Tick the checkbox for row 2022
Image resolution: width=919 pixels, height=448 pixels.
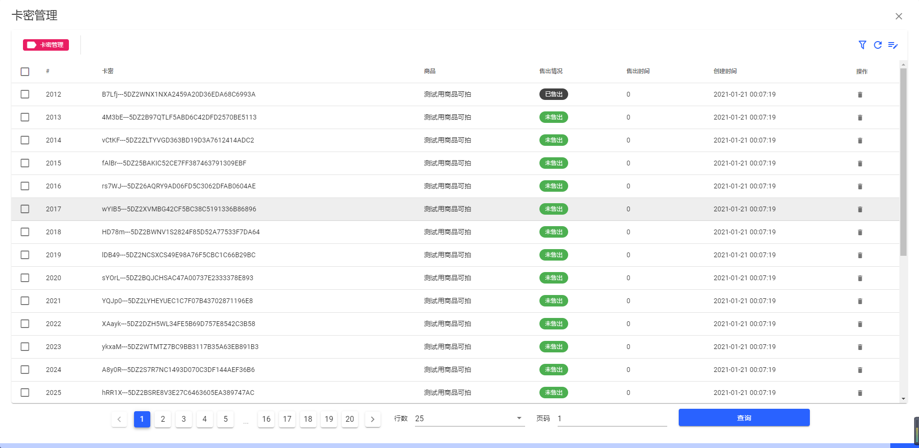(x=25, y=324)
